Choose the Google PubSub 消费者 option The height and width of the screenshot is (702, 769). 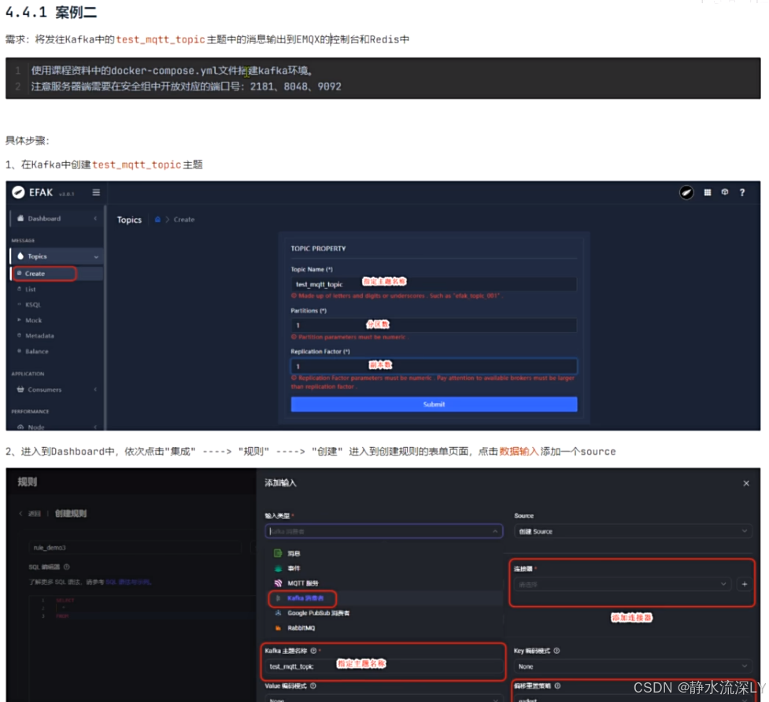coord(385,613)
